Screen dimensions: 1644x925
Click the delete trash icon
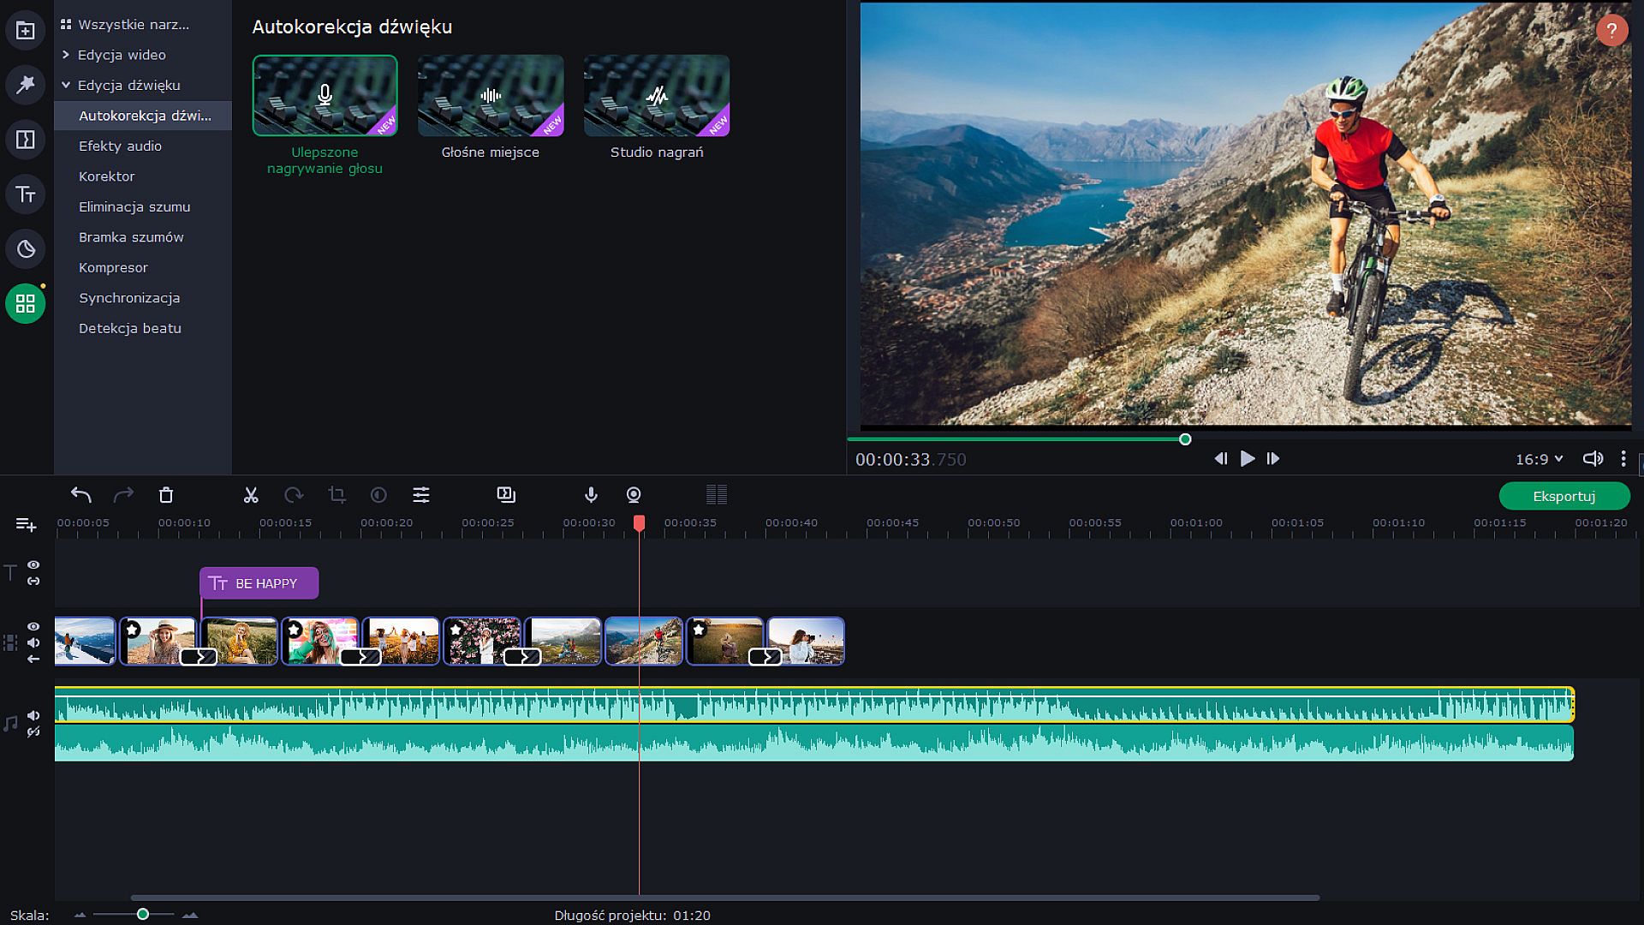(166, 495)
